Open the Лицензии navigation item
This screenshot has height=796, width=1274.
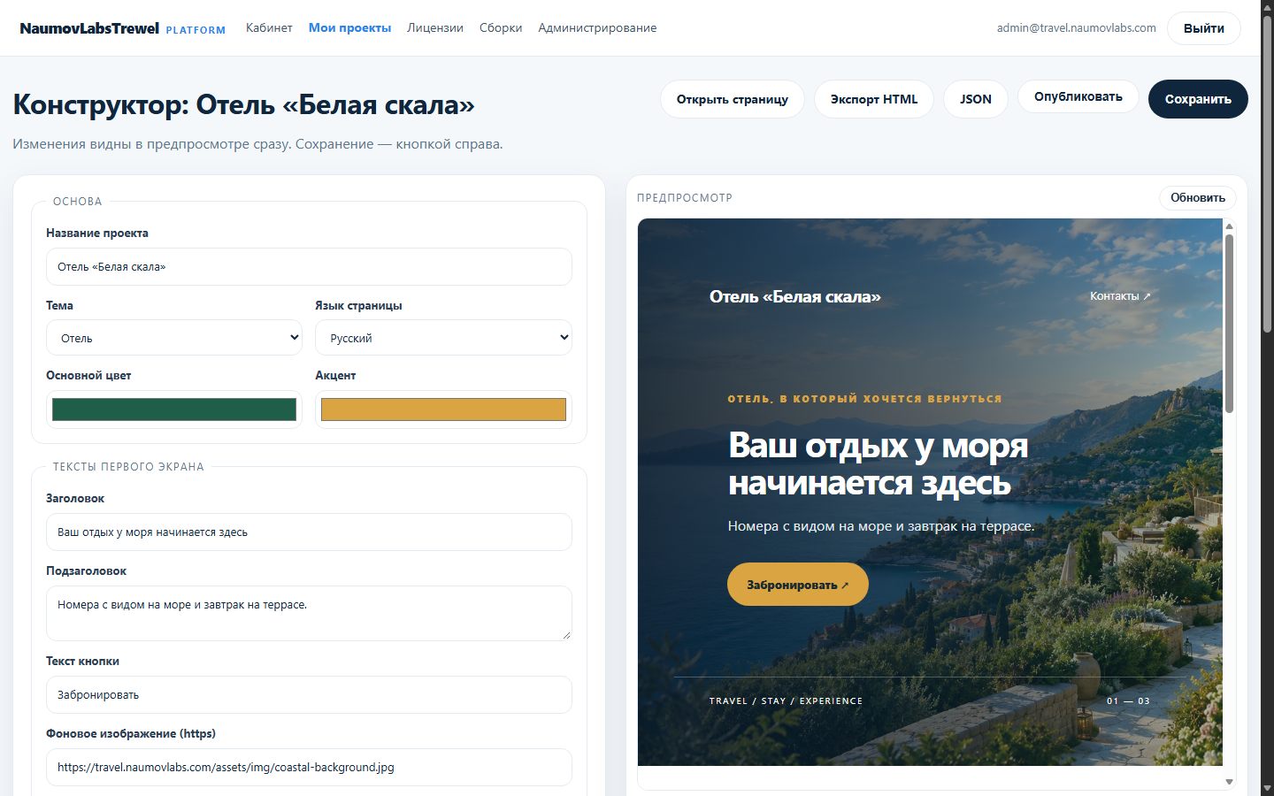[x=435, y=28]
